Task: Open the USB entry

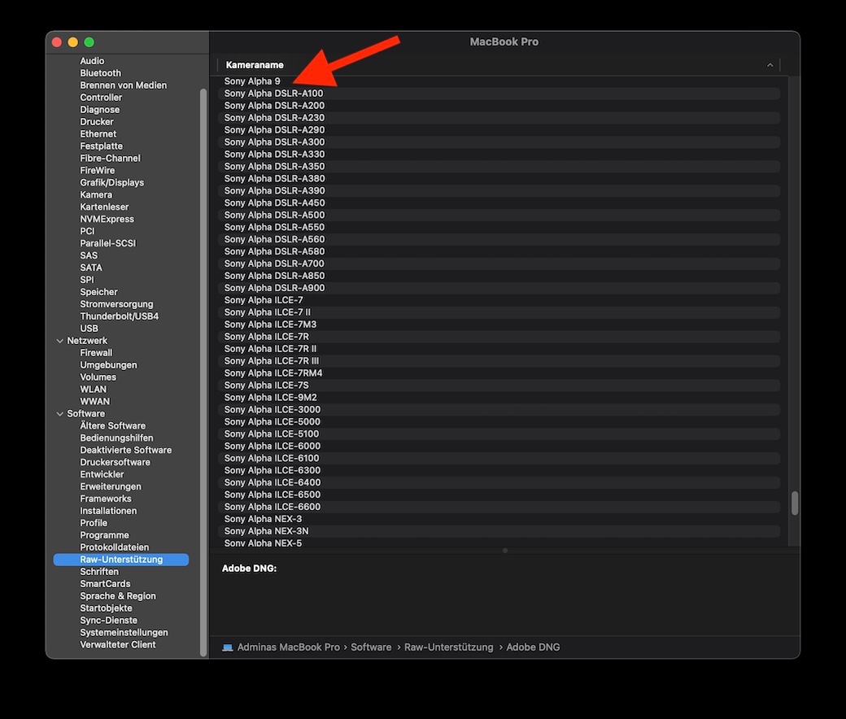Action: (89, 329)
